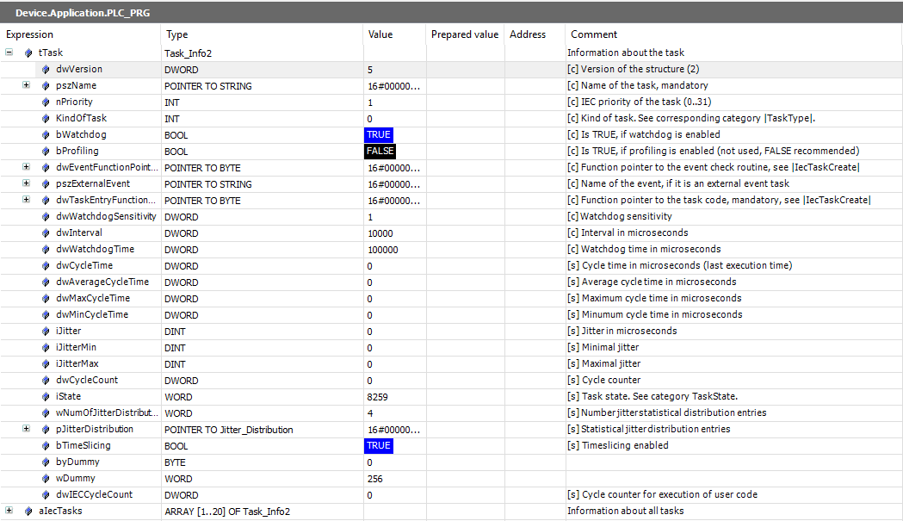The image size is (903, 521).
Task: Click the variable icon for iState
Action: tap(46, 397)
